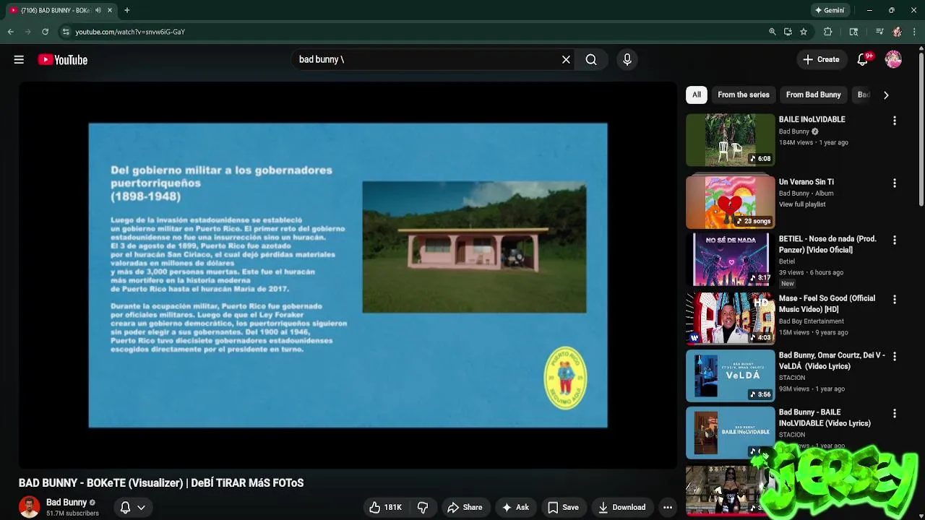The width and height of the screenshot is (925, 520).
Task: Open options for BAILE INoLVIDABLE Video Lyrics
Action: 895,414
